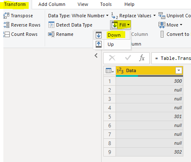Screen dimensions: 191x162
Task: Select the null cell in row 6
Action: [x=150, y=125]
